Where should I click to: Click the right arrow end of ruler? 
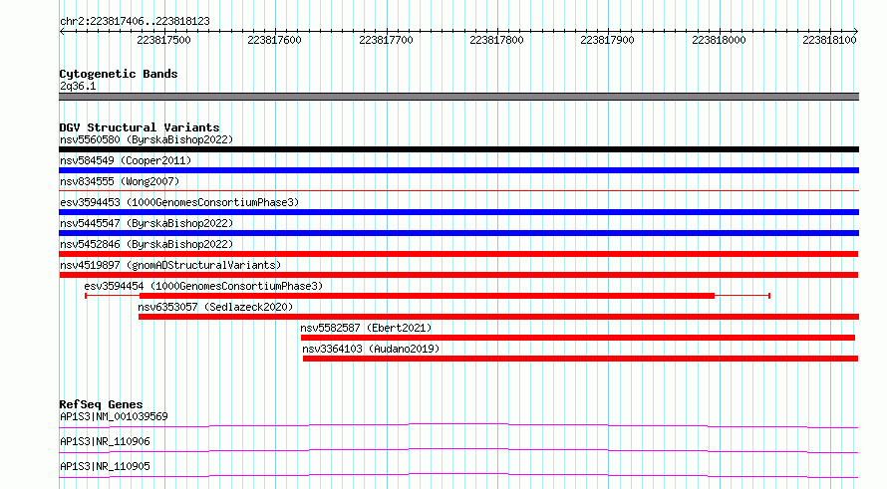[x=855, y=31]
